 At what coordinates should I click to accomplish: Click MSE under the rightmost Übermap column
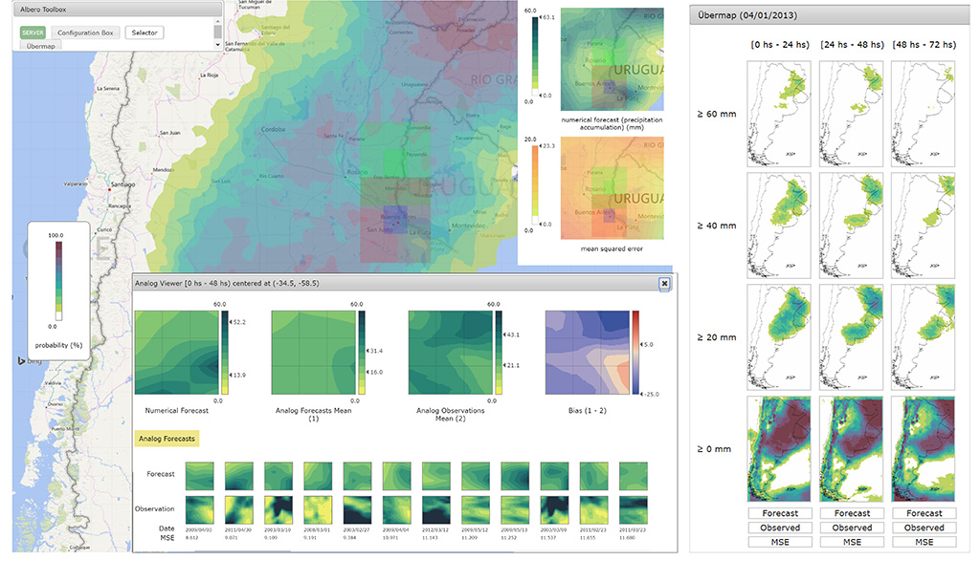click(923, 541)
